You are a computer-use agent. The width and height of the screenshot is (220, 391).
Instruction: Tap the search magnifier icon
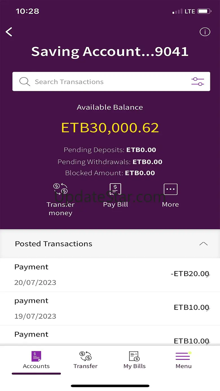click(25, 82)
